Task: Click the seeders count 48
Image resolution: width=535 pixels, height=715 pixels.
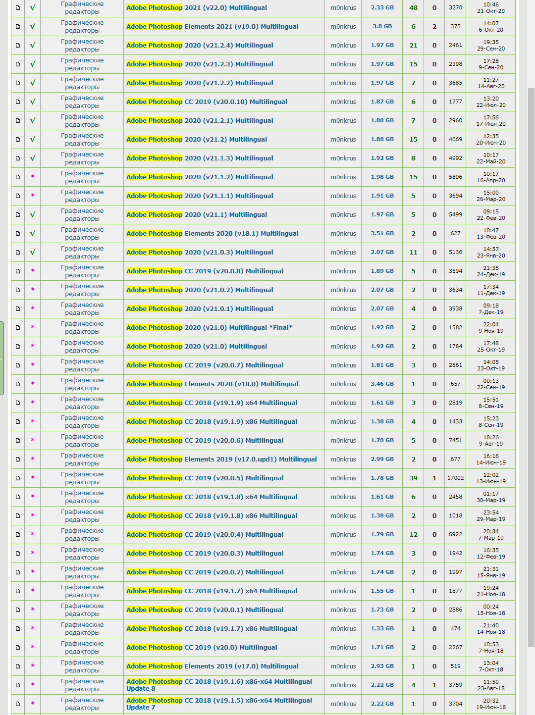Action: tap(414, 8)
